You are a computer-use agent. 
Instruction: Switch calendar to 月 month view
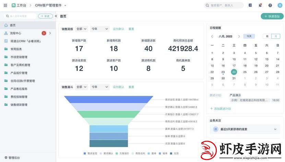276,36
